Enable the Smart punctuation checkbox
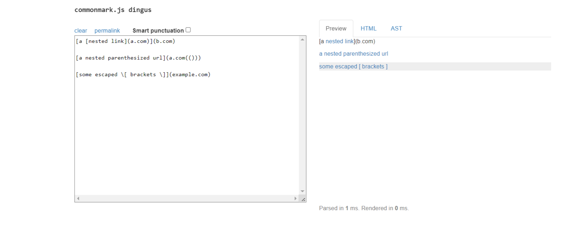579x235 pixels. click(188, 30)
